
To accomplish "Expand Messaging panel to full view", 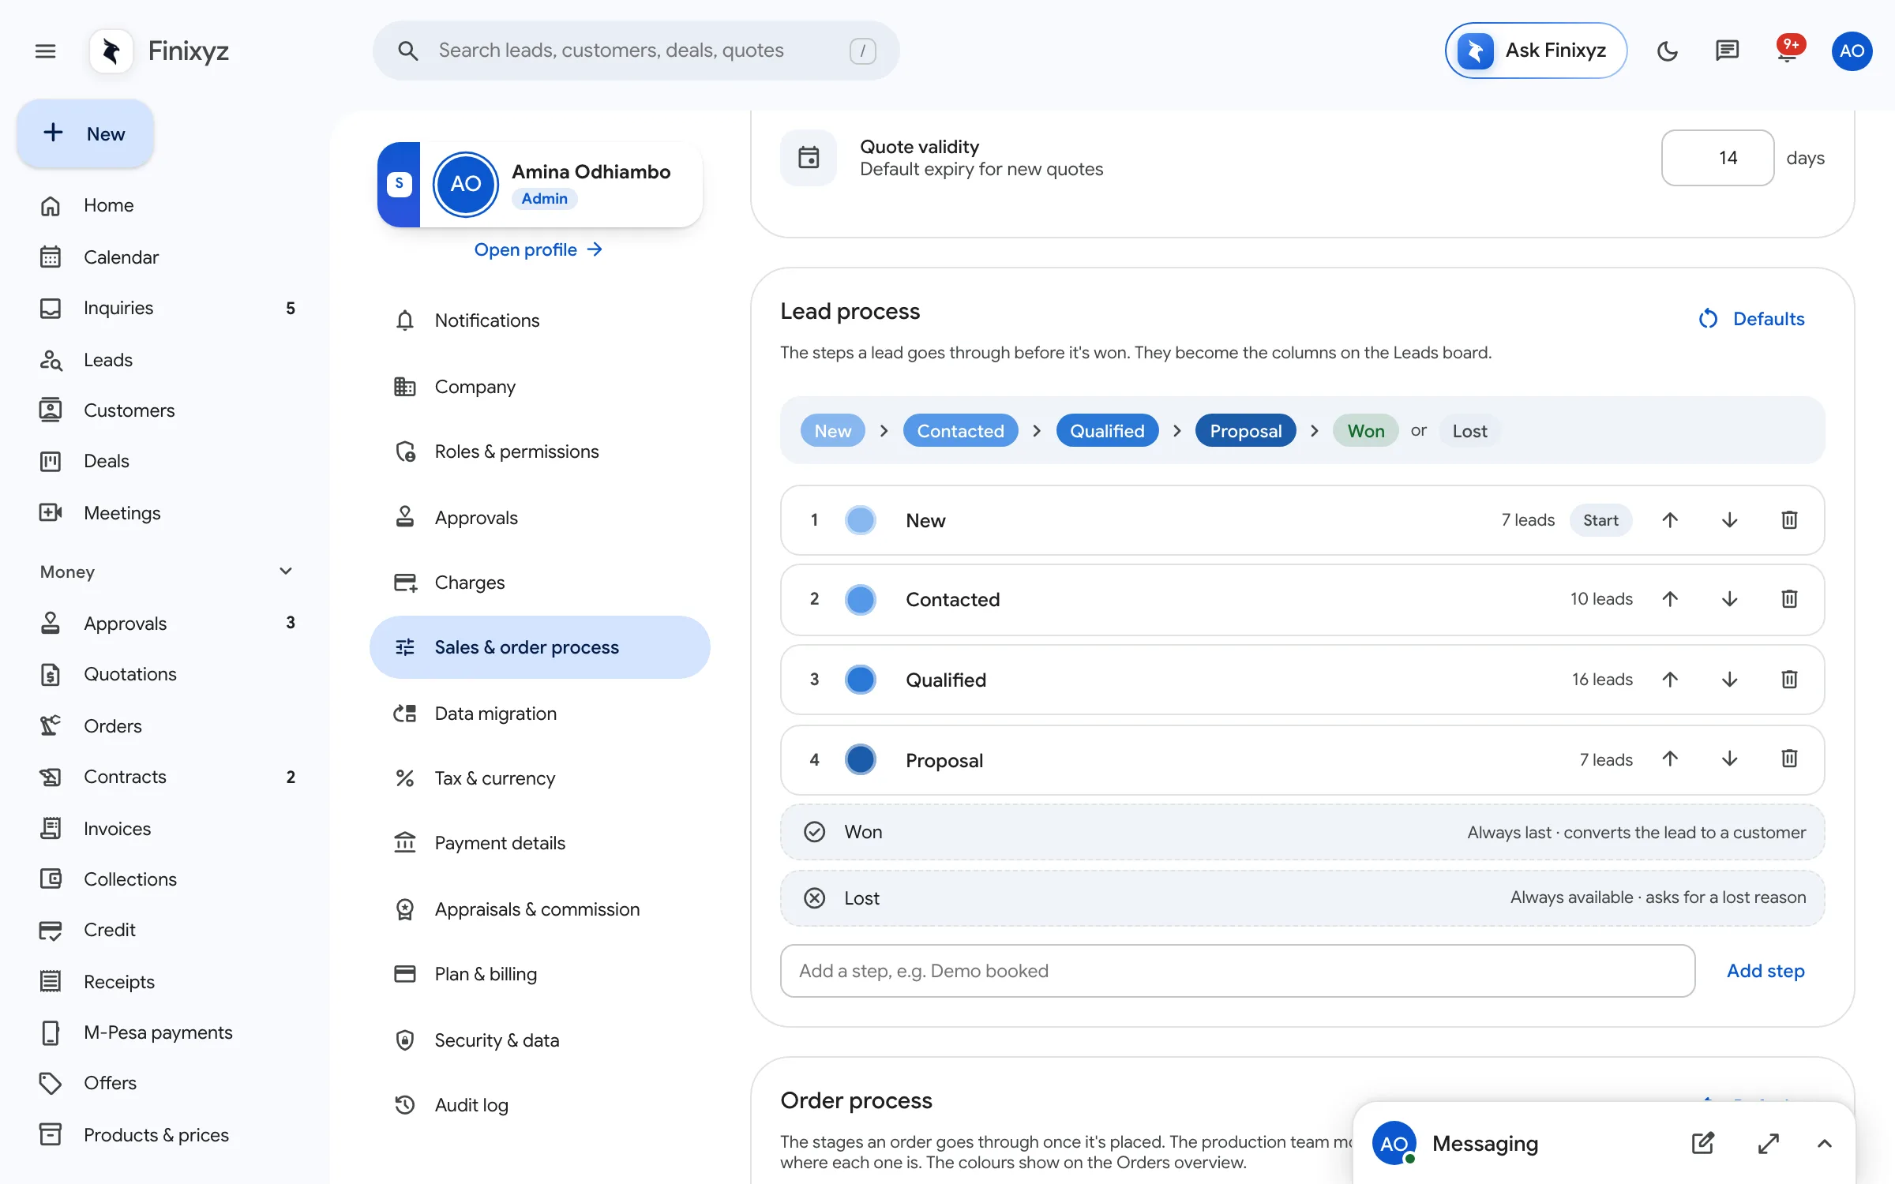I will [1769, 1143].
